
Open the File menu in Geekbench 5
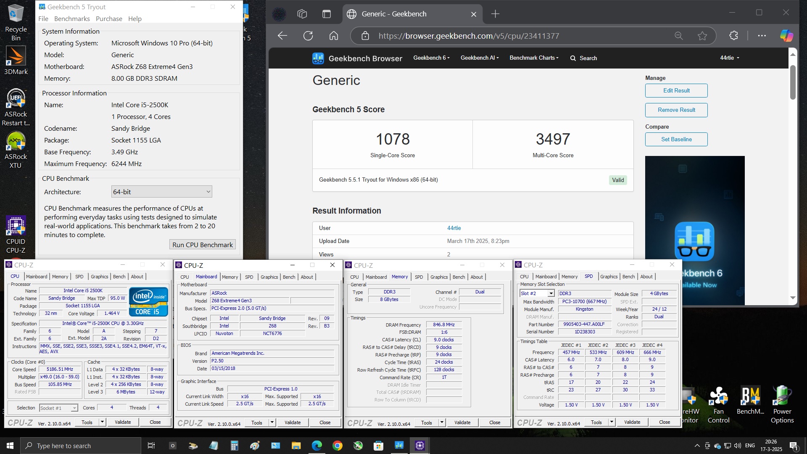coord(43,18)
